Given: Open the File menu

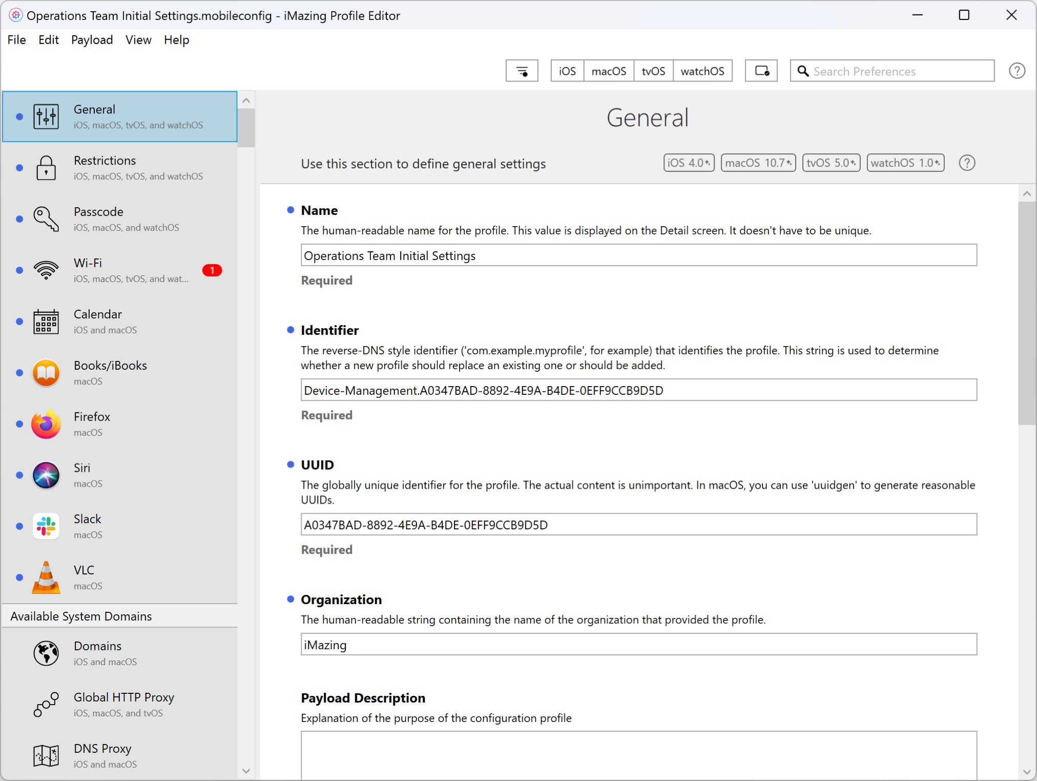Looking at the screenshot, I should 16,40.
